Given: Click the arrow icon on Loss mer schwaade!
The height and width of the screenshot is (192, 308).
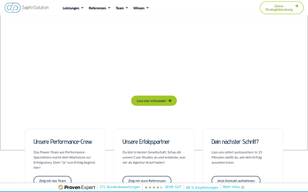Looking at the screenshot, I should [170, 101].
